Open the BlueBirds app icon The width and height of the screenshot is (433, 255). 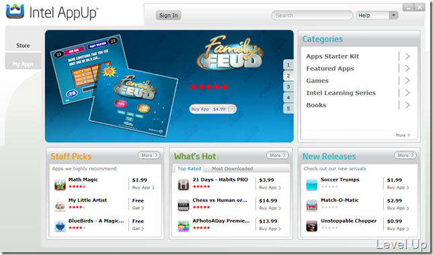point(60,225)
